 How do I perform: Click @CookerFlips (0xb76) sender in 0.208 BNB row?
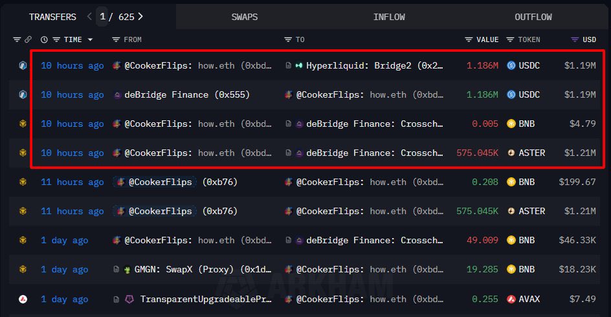tap(175, 182)
